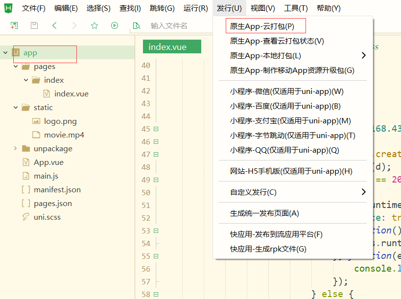
Task: Open 自定义发行 submenu arrow
Action: (x=364, y=192)
